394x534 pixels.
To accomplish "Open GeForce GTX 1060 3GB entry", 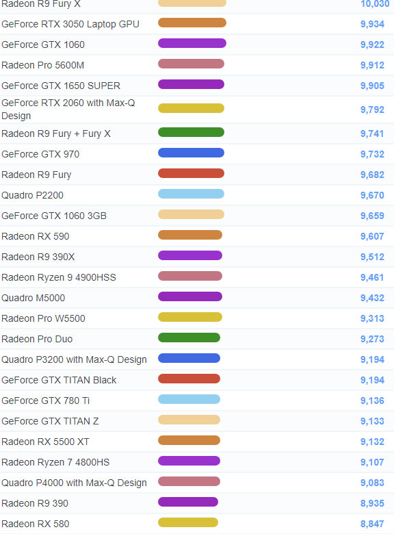I will pyautogui.click(x=54, y=216).
